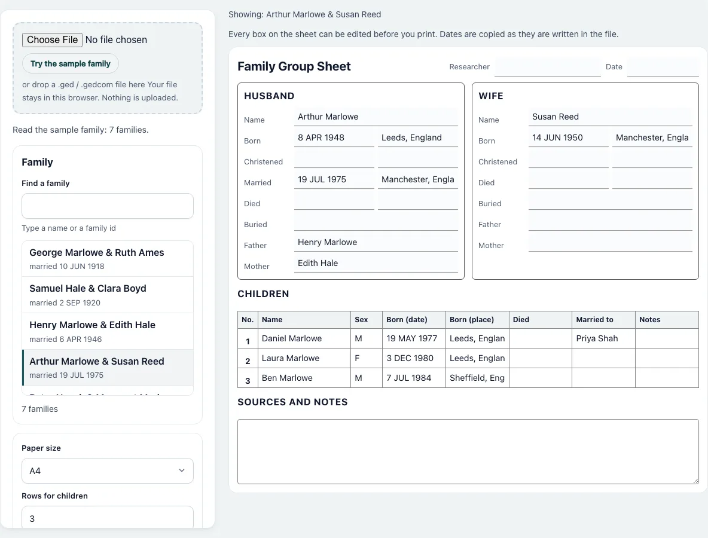Edit Married to cell Priya Shah
The image size is (708, 538).
tap(604, 338)
